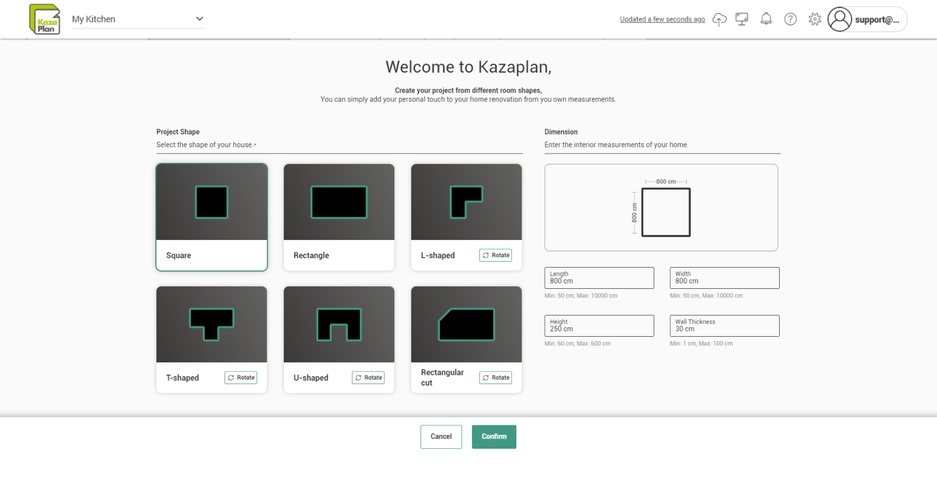The height and width of the screenshot is (500, 937).
Task: Click the Length input field
Action: tap(599, 278)
